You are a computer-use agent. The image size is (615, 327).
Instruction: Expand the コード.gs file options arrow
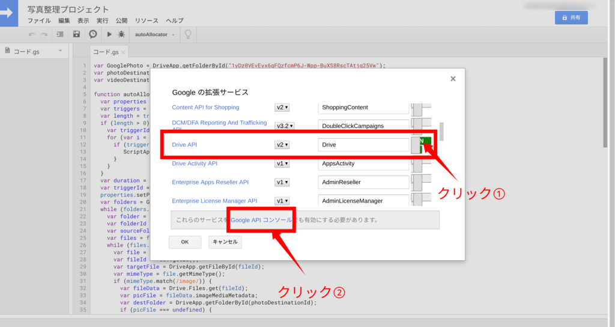click(x=61, y=50)
